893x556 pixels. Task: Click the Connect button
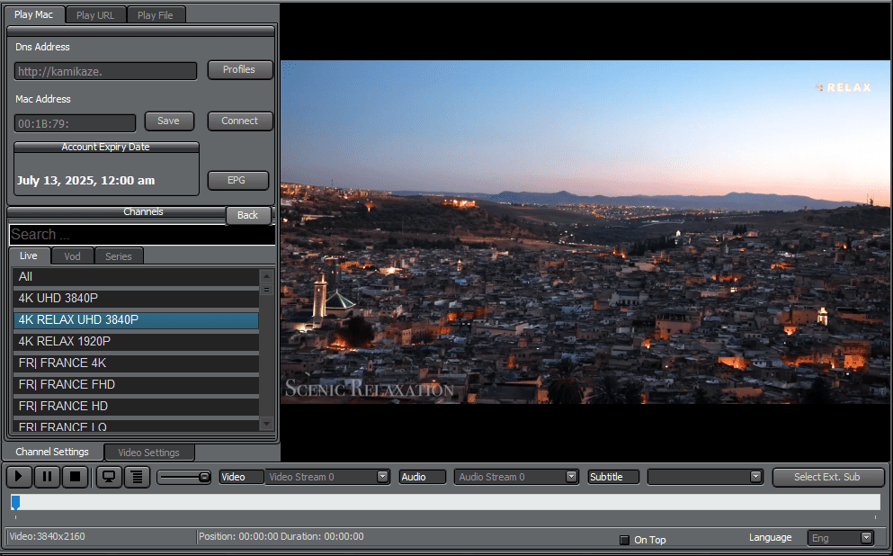tap(240, 121)
